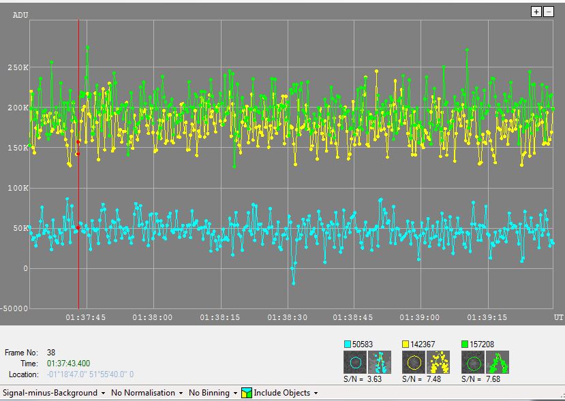Image resolution: width=565 pixels, height=401 pixels.
Task: Toggle the cyan 50583 object color box
Action: coord(347,344)
